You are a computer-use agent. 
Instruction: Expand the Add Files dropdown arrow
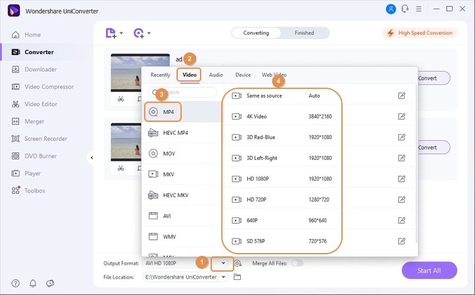coord(121,33)
